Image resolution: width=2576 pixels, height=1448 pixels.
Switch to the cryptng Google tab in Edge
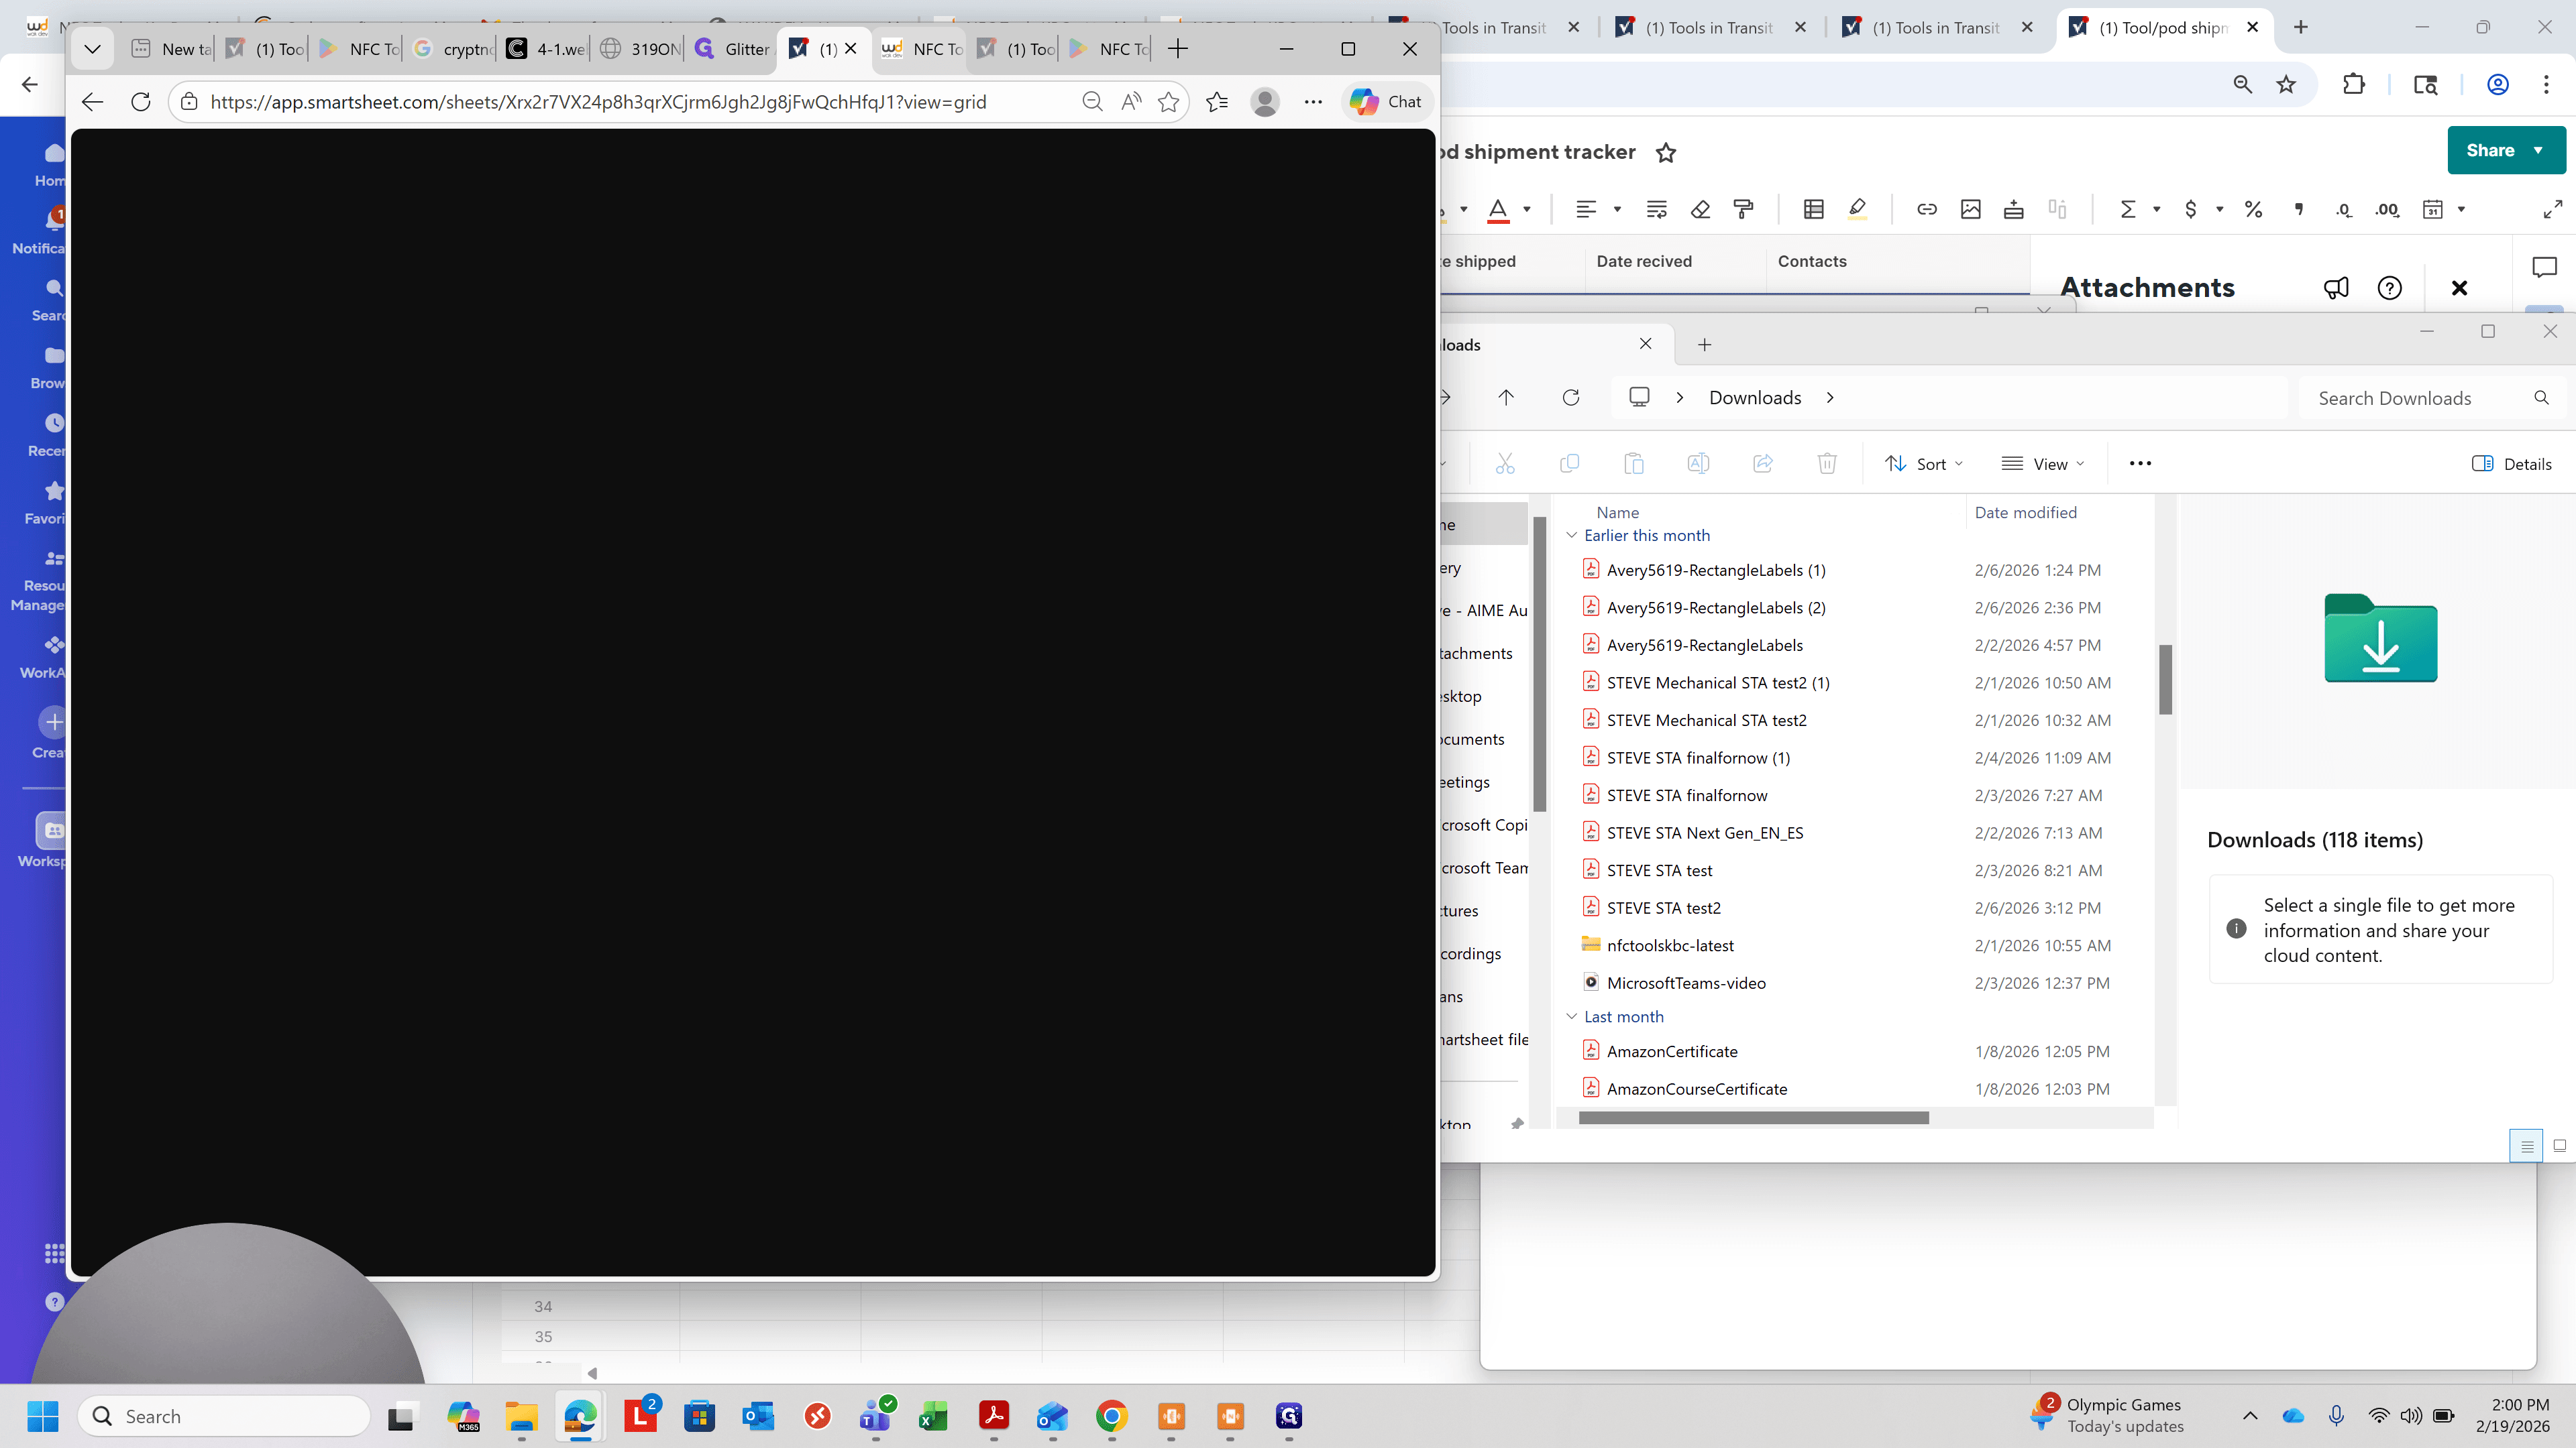pos(453,49)
